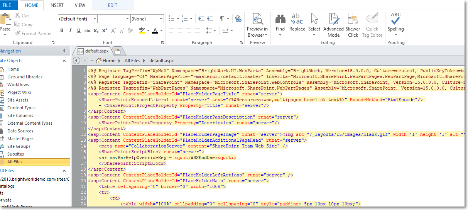Open a new tab next to default.aspx
Screen dimensions: 468x210
pyautogui.click(x=117, y=51)
